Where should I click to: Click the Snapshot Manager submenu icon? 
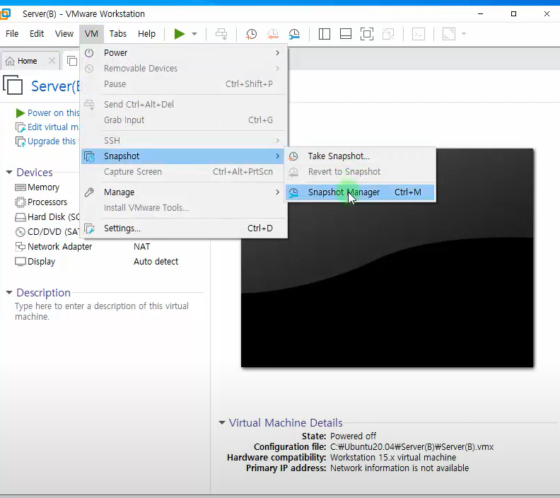pos(293,192)
